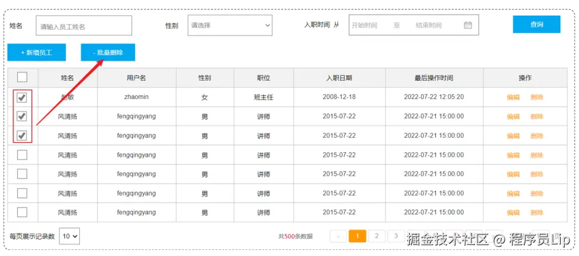This screenshot has width=579, height=256.
Task: Click 编辑 link for zhaomin row
Action: coord(513,97)
